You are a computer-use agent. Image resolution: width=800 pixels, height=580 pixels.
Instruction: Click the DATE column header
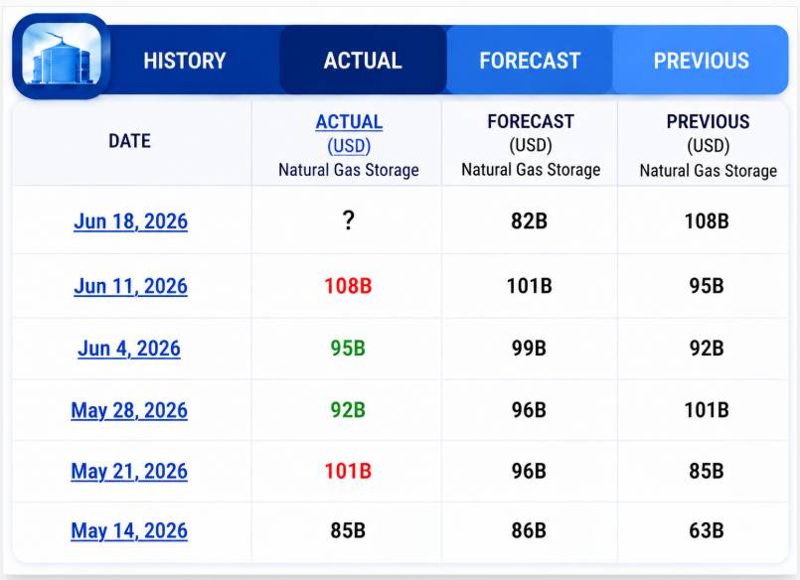click(129, 141)
